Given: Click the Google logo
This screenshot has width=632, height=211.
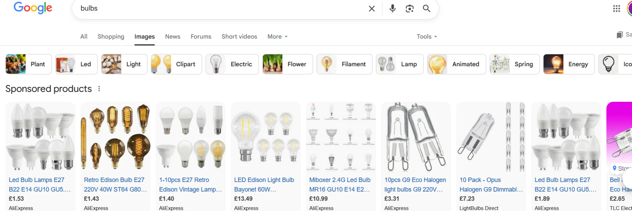Looking at the screenshot, I should 33,8.
